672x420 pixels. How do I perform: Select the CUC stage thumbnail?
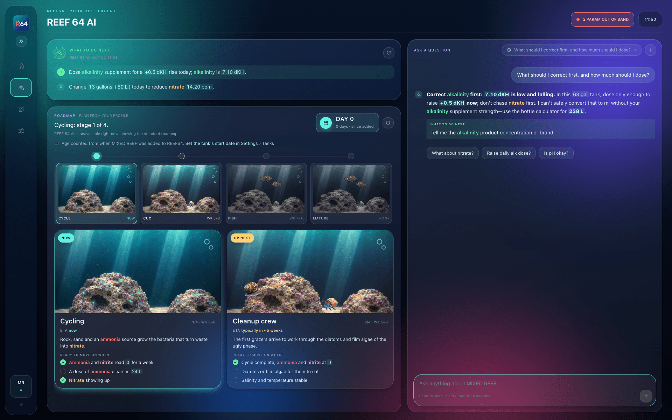click(181, 193)
